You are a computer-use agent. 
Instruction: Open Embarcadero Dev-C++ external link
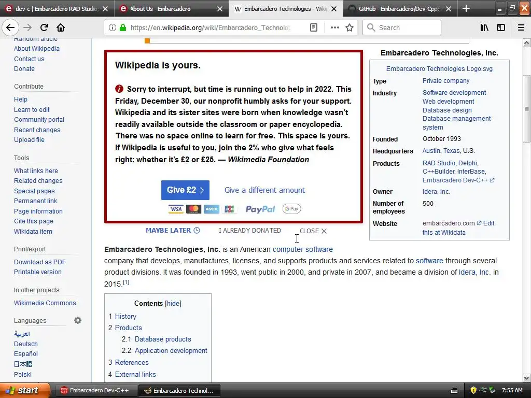pyautogui.click(x=458, y=180)
